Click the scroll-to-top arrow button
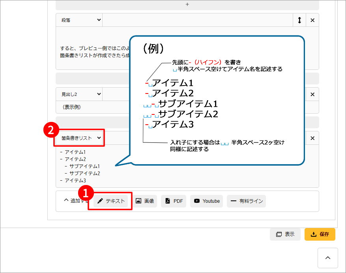Image resolution: width=346 pixels, height=273 pixels. (x=328, y=258)
